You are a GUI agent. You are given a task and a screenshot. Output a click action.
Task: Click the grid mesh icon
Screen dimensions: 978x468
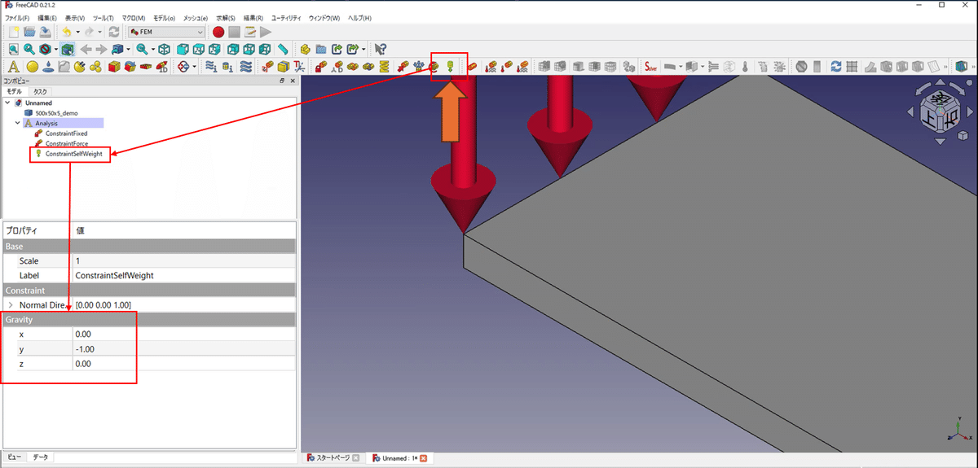(x=850, y=67)
